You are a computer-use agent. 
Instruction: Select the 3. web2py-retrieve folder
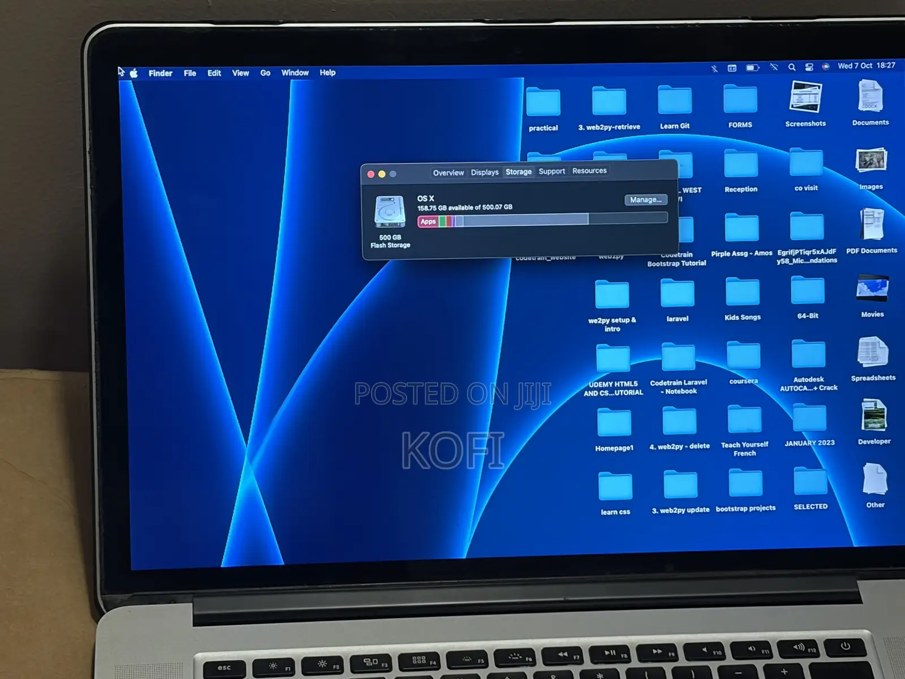(609, 101)
